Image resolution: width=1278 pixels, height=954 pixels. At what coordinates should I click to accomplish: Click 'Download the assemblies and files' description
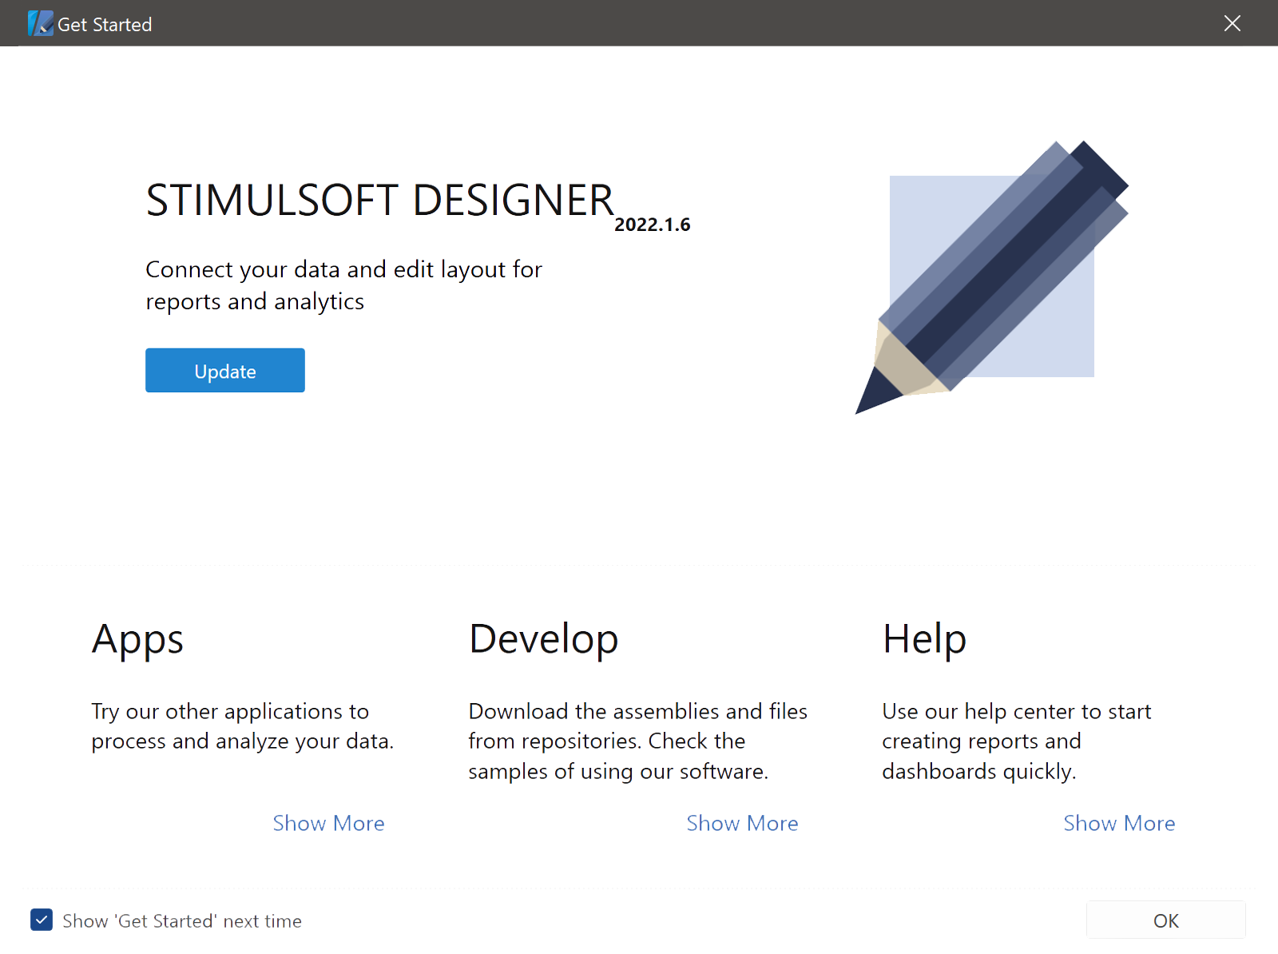coord(637,741)
